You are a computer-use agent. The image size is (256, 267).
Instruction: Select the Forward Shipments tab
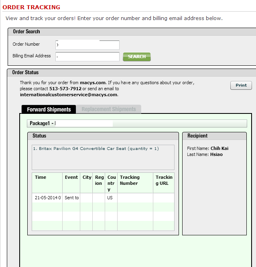[x=49, y=109]
